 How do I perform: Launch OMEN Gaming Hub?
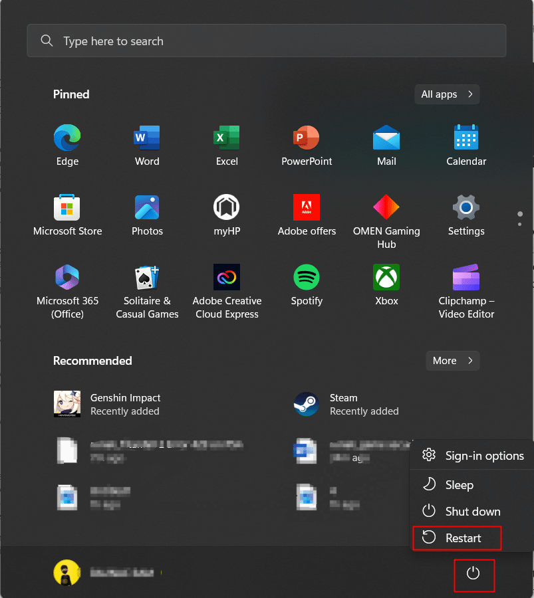click(x=386, y=221)
